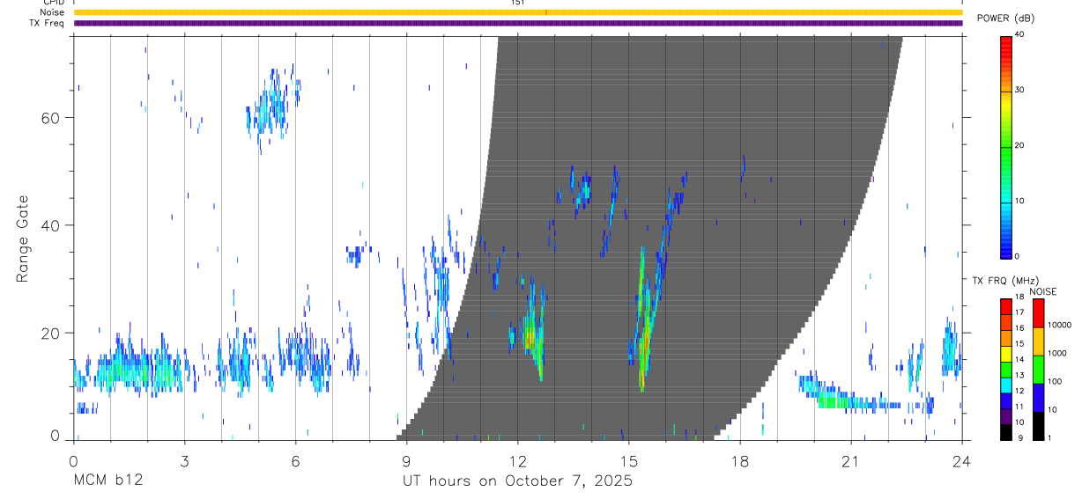Click the purple TX Freq strip above the plot
The image size is (1082, 499).
click(517, 23)
